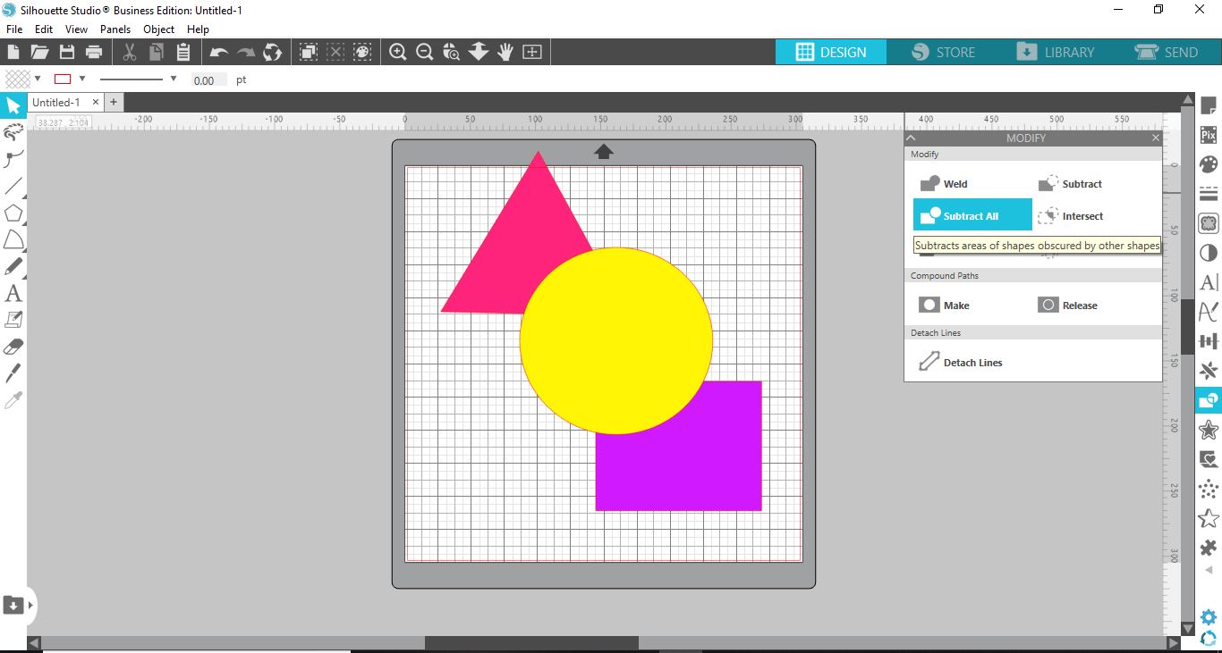Viewport: 1222px width, 653px height.
Task: Select the Pan Using Hand tool
Action: click(x=505, y=52)
